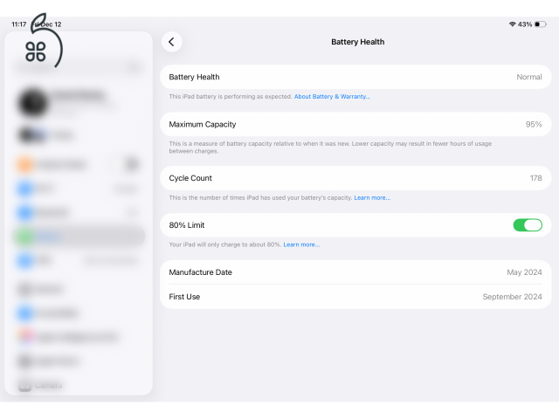Open Camera settings at the sidebar bottom
Viewport: 559px width, 419px height.
click(x=49, y=385)
